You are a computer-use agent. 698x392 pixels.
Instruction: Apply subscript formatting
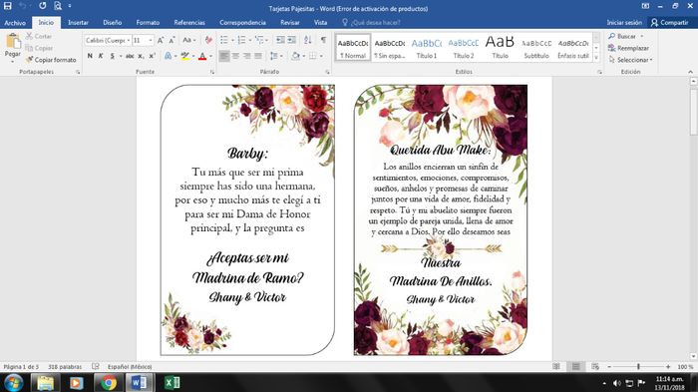[x=141, y=56]
